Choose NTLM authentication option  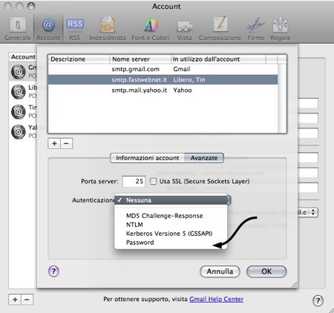[171, 225]
